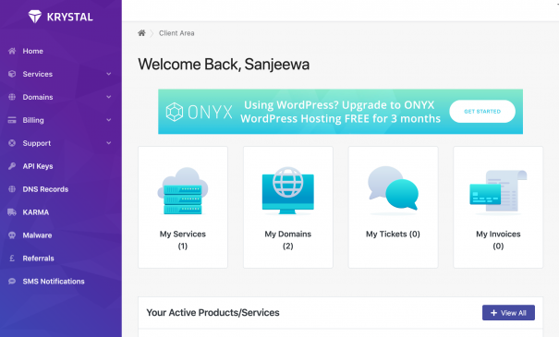
Task: Click the Services label in sidebar
Action: point(38,74)
